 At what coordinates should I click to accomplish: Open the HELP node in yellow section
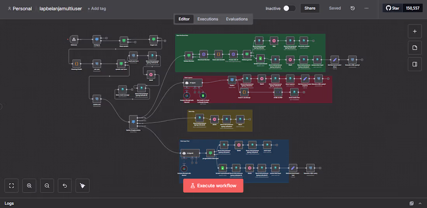coord(240,119)
